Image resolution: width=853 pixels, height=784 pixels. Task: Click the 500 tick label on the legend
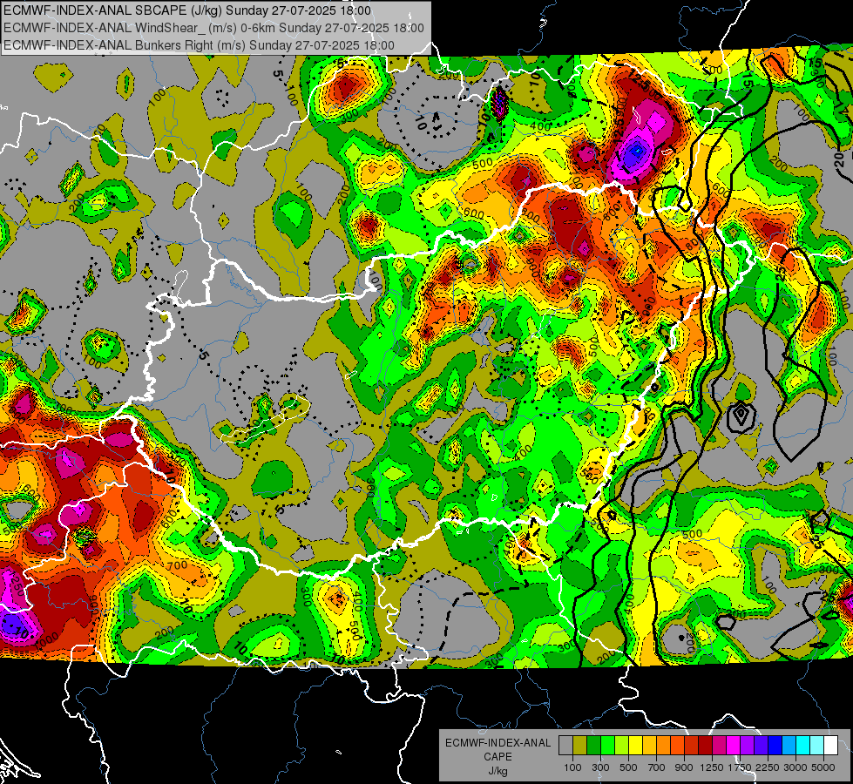628,767
